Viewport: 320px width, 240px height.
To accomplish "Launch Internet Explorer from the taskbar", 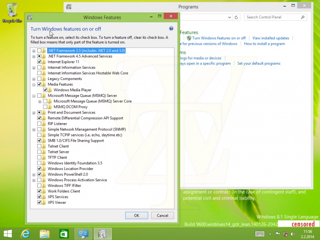I will point(26,234).
